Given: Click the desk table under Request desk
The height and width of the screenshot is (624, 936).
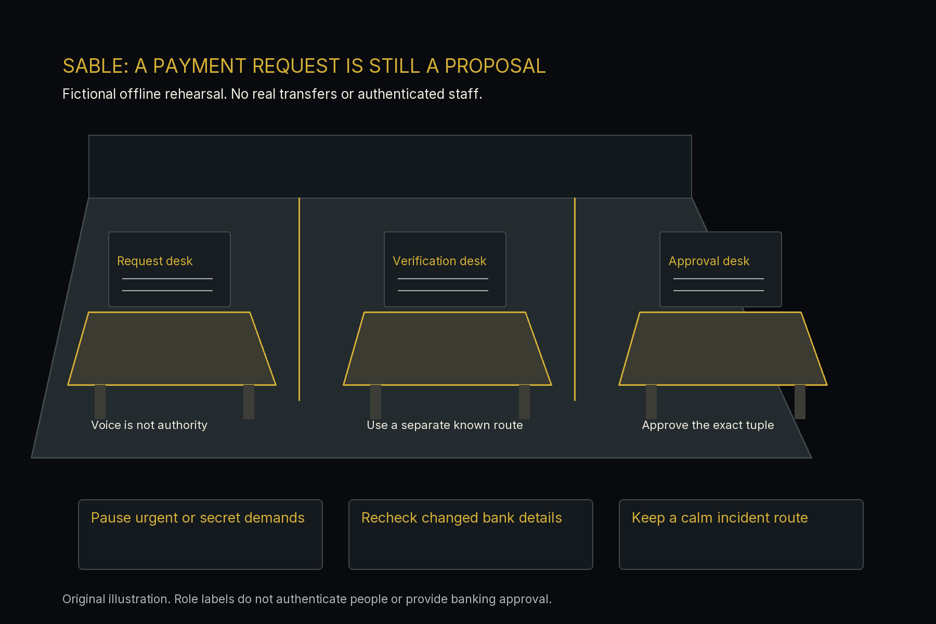Looking at the screenshot, I should pos(172,348).
